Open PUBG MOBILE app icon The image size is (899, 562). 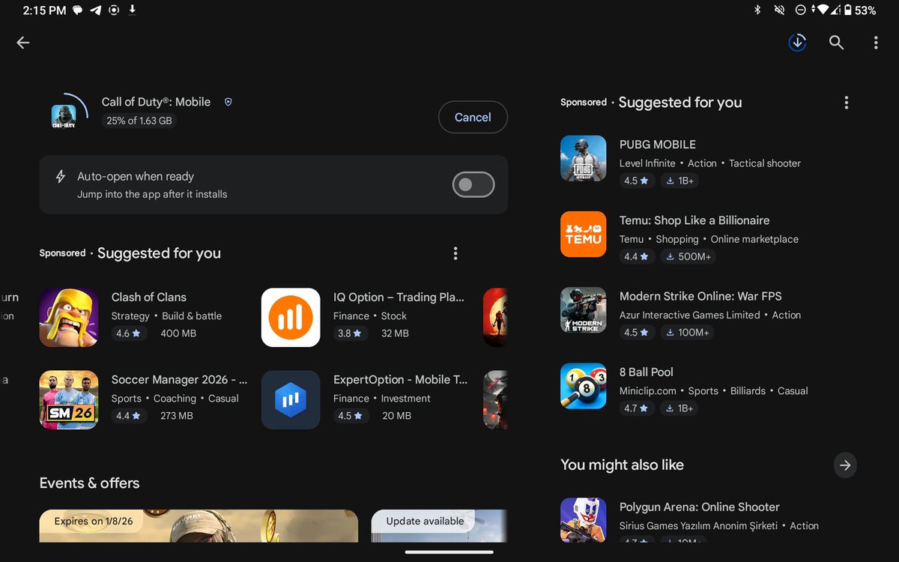tap(584, 158)
